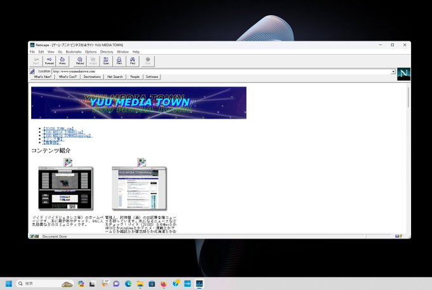Open the ZOIDS TOWN.com link
Image resolution: width=432 pixels, height=290 pixels.
pos(58,128)
